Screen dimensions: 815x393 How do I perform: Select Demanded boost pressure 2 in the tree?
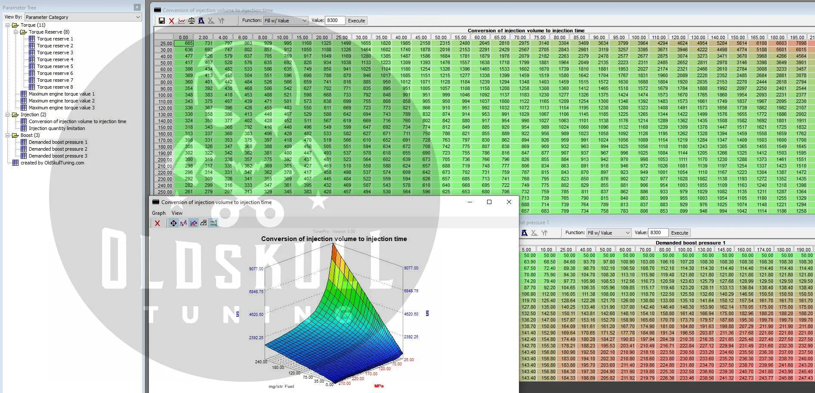58,149
